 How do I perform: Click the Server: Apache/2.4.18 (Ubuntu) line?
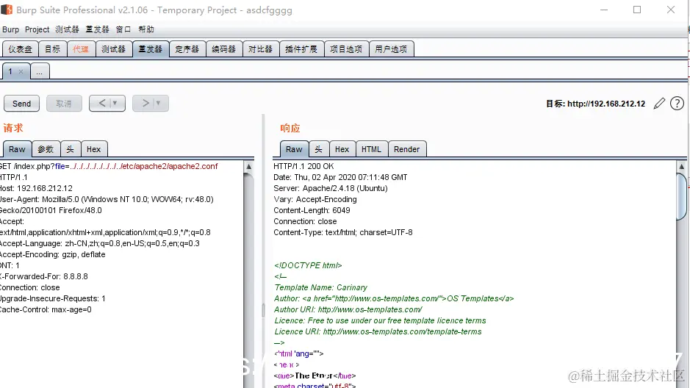[x=331, y=188]
